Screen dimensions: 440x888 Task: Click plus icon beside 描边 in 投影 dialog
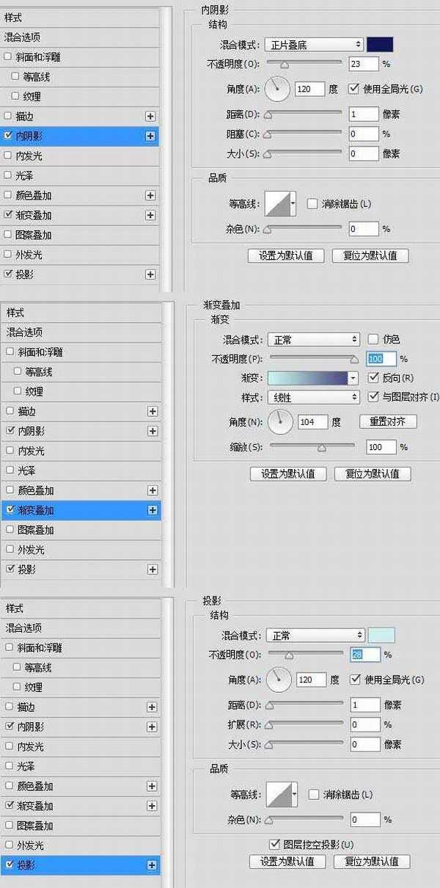[x=152, y=707]
